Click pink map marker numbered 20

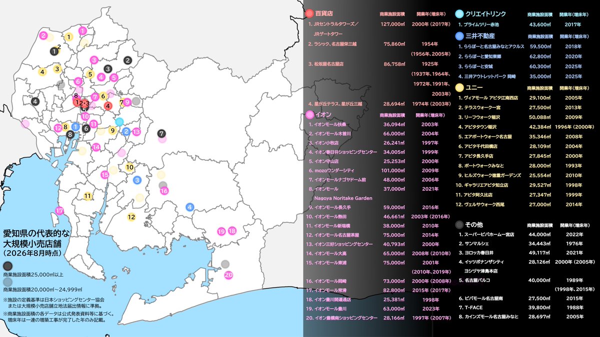click(228, 275)
